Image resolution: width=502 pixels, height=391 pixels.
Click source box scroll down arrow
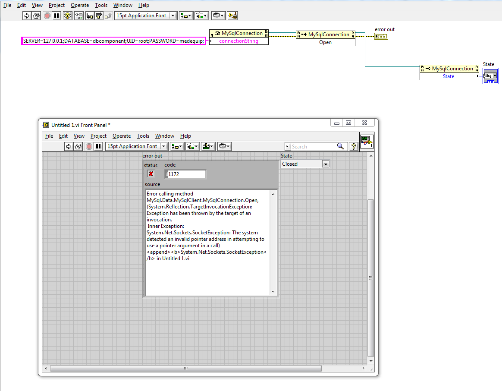pos(273,292)
